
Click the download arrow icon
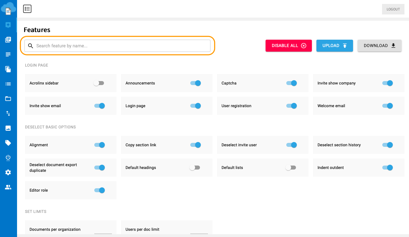coord(393,46)
